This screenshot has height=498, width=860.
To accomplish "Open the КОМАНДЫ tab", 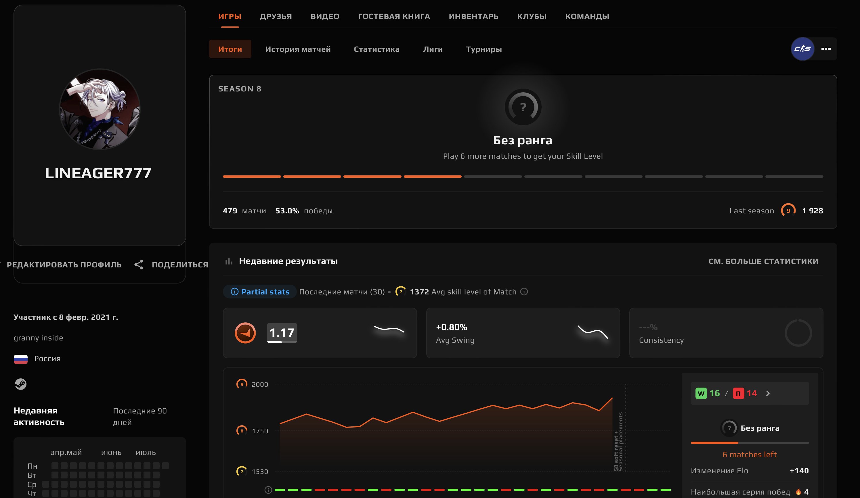I will pos(587,16).
